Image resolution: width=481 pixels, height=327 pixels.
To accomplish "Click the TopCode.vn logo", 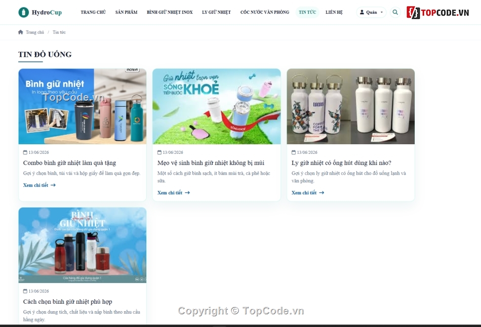I will coord(438,13).
